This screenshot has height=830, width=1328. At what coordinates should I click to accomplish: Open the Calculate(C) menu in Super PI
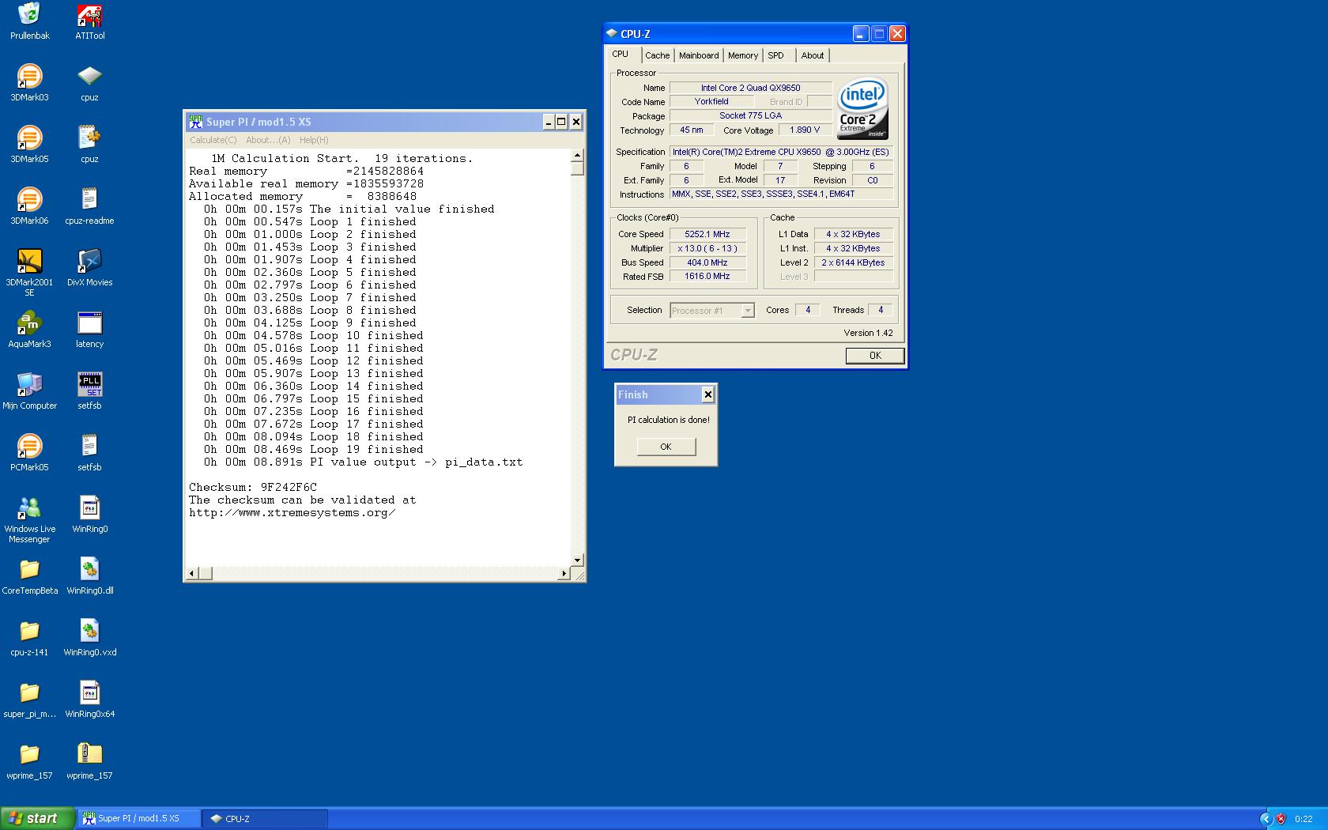tap(213, 140)
